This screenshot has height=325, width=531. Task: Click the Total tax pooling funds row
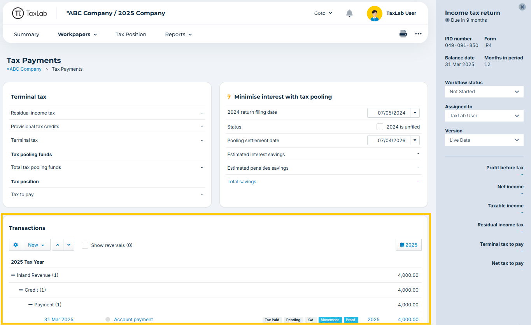[x=107, y=167]
